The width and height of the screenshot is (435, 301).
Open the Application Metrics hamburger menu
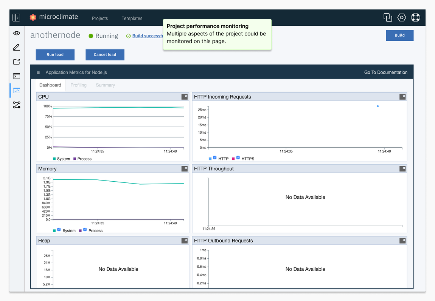tap(38, 73)
